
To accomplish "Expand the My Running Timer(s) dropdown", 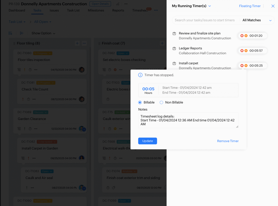I will (209, 6).
